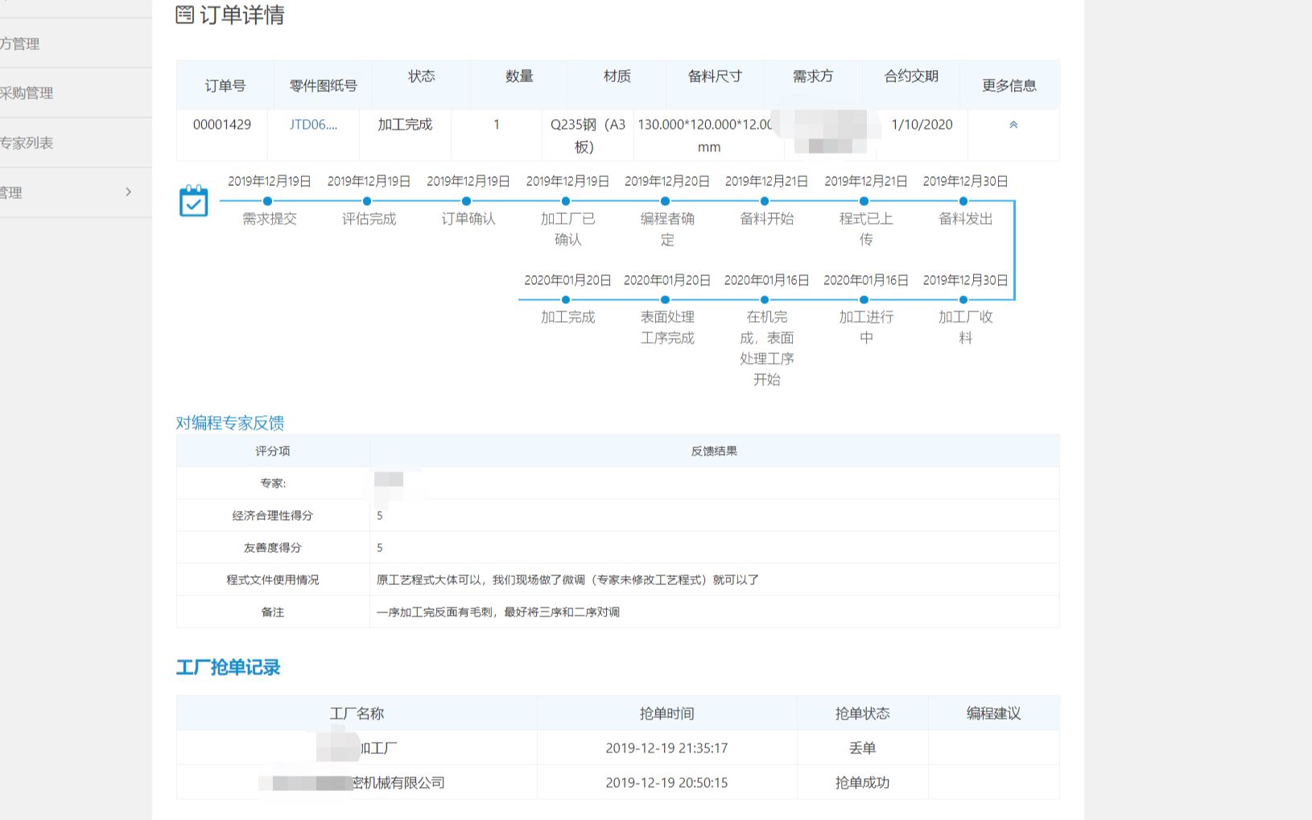Click the 在机完成 timeline dot

tap(765, 299)
